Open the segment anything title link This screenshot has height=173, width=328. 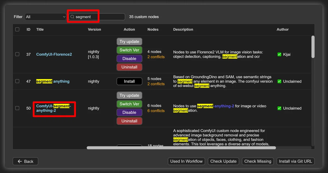(x=53, y=81)
